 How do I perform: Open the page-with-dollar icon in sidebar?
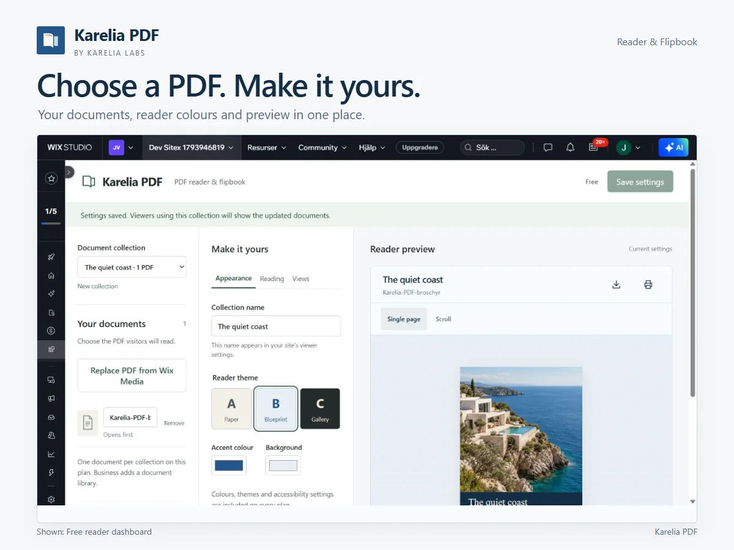(x=51, y=313)
